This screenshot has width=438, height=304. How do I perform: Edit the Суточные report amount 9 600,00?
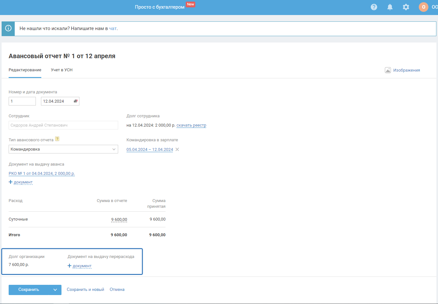[119, 220]
